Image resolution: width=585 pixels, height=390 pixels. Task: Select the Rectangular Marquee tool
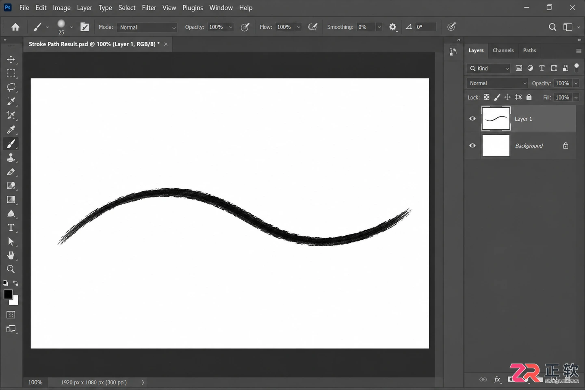(x=11, y=74)
